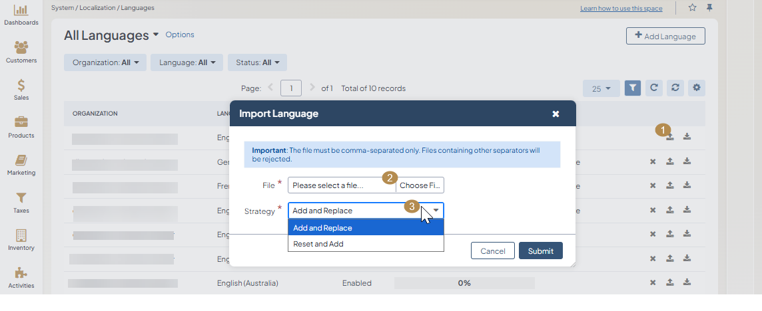Screen dimensions: 762x311
Task: Open Activities puzzle icon
Action: click(x=21, y=276)
